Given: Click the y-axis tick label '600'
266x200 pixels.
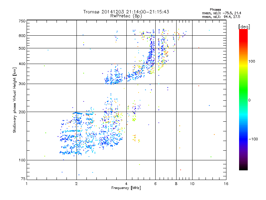Looking at the screenshot, I should [x=22, y=36].
